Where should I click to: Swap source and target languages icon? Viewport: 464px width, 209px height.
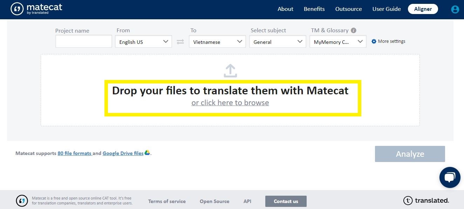coord(180,42)
